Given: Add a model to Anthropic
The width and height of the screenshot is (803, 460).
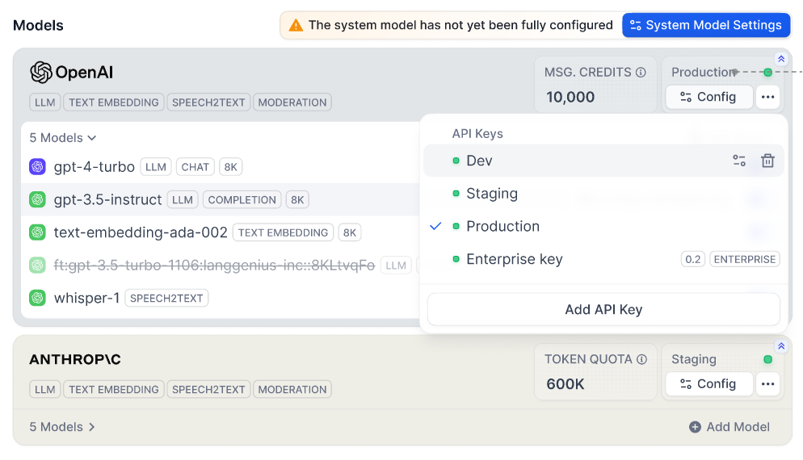Looking at the screenshot, I should (729, 427).
